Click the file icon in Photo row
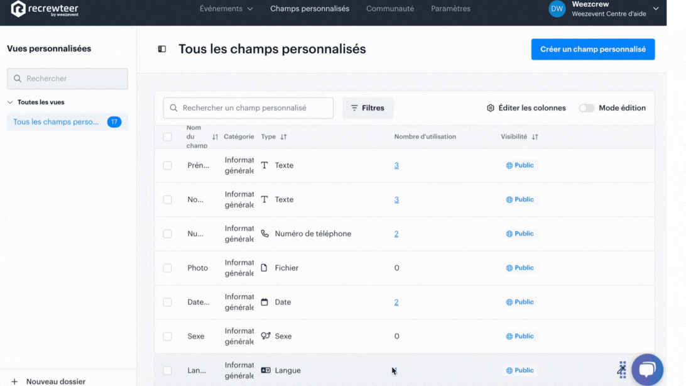 coord(264,268)
